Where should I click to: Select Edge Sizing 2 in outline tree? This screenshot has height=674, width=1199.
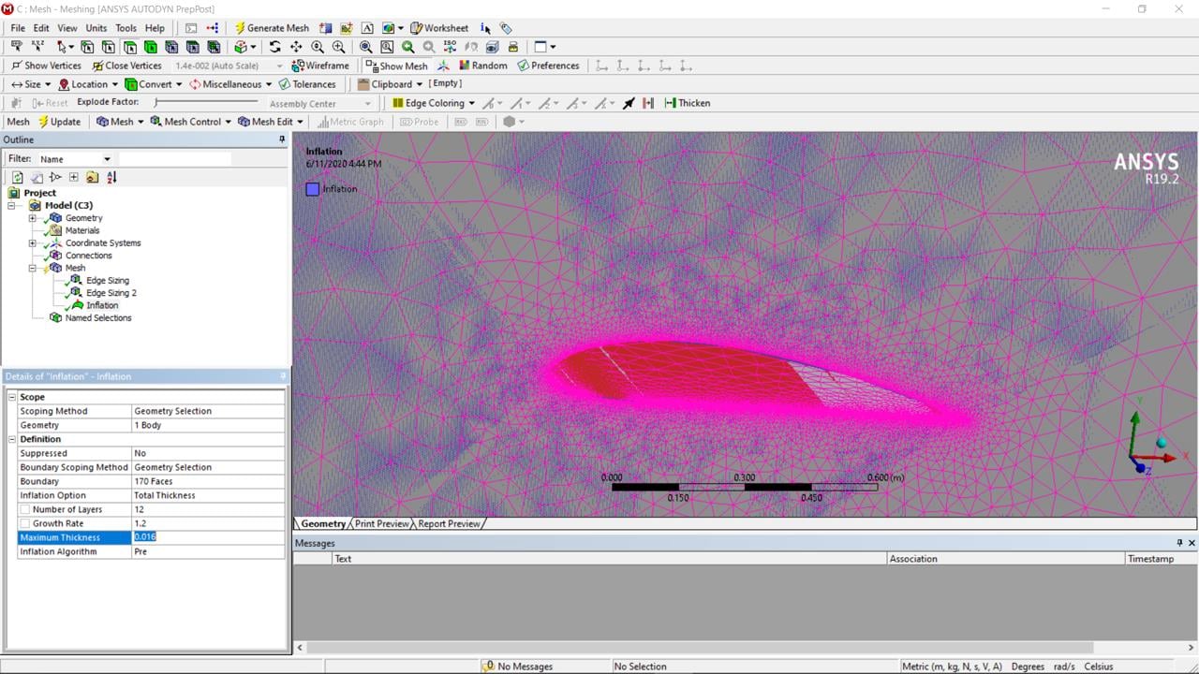click(x=111, y=293)
